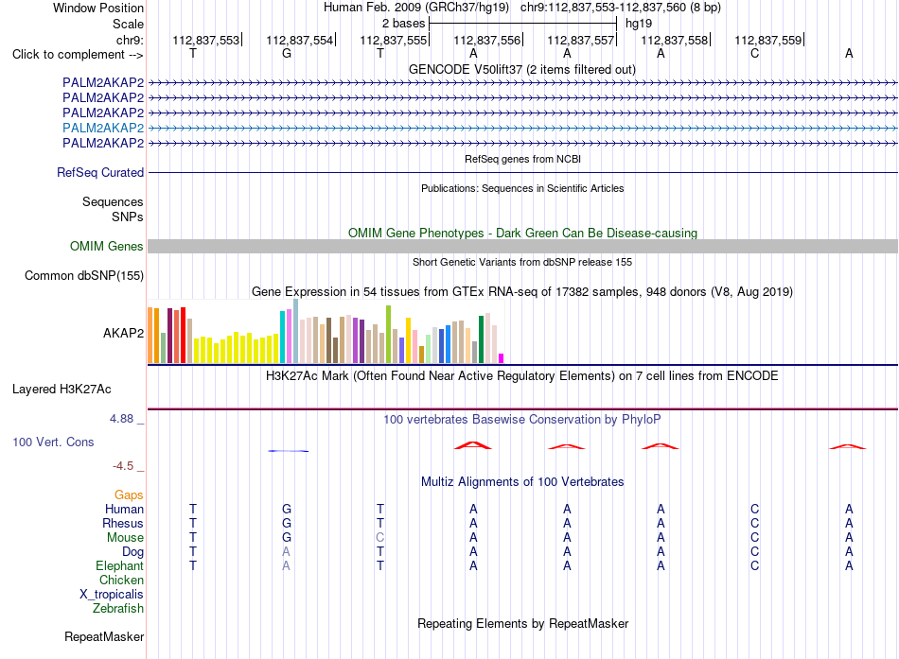The width and height of the screenshot is (899, 659).
Task: Click the Chicken species label
Action: [121, 580]
